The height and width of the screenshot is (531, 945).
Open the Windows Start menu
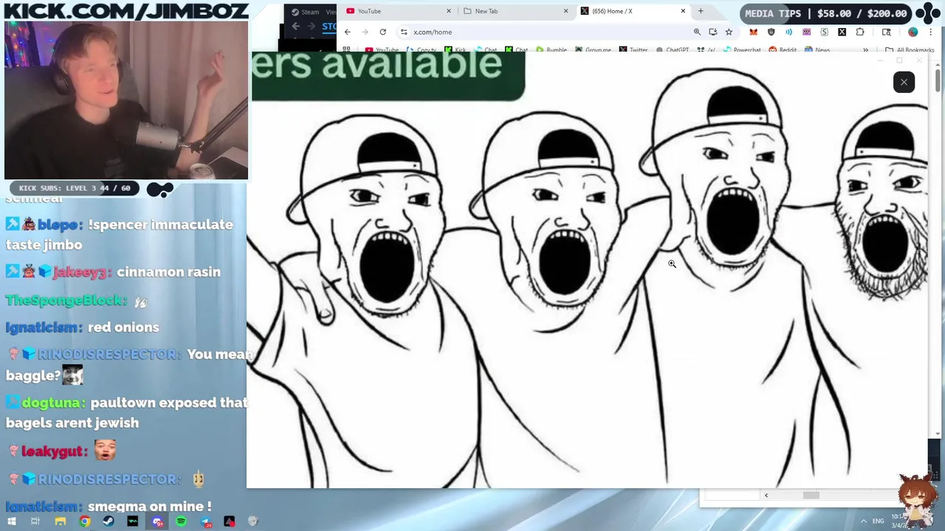coord(11,521)
